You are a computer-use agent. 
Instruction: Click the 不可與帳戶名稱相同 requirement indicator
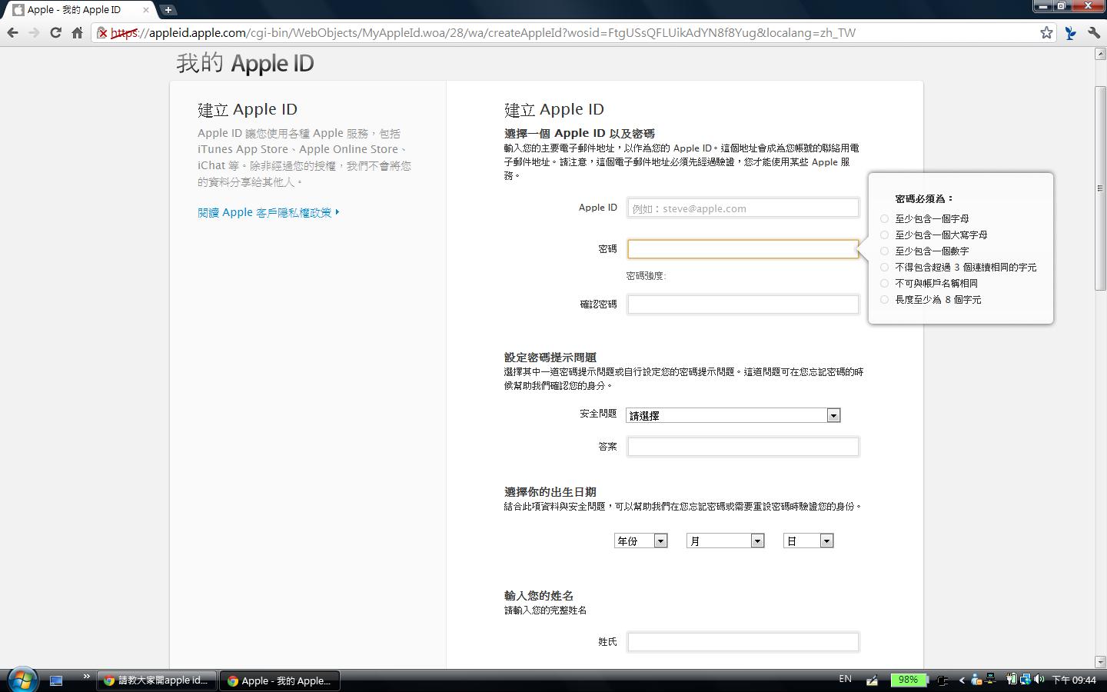(884, 283)
